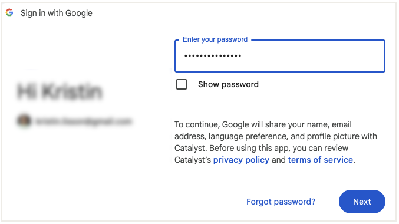Click the empty space right of password dots

click(312, 56)
